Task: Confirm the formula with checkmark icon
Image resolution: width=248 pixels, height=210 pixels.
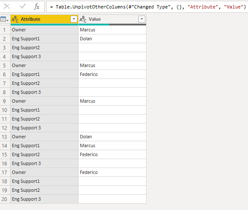Action: [x=23, y=6]
